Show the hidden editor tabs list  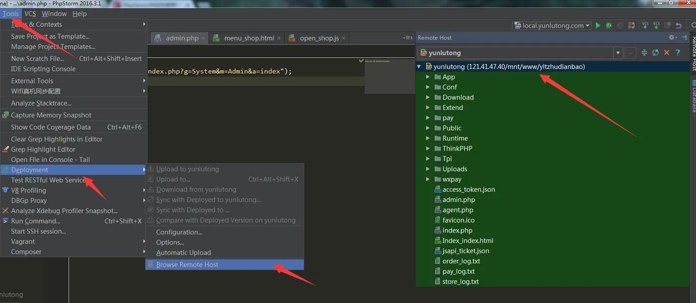coord(408,38)
